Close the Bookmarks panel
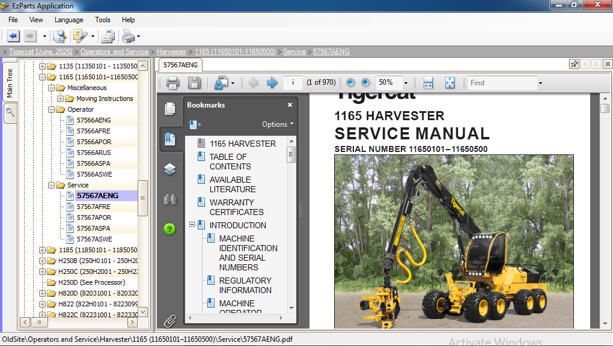 (x=290, y=105)
